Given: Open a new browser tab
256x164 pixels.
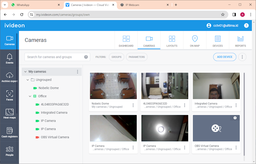Looking at the screenshot, I should tap(176, 5).
